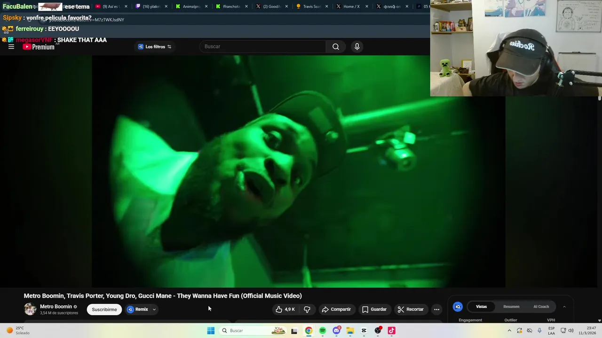Open the vidIQ Remix dropdown arrow
The height and width of the screenshot is (338, 602).
(x=154, y=309)
